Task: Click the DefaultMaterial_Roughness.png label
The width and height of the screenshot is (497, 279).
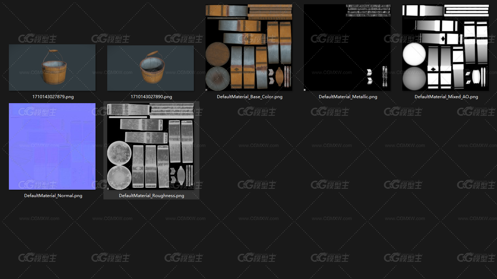Action: [x=152, y=195]
